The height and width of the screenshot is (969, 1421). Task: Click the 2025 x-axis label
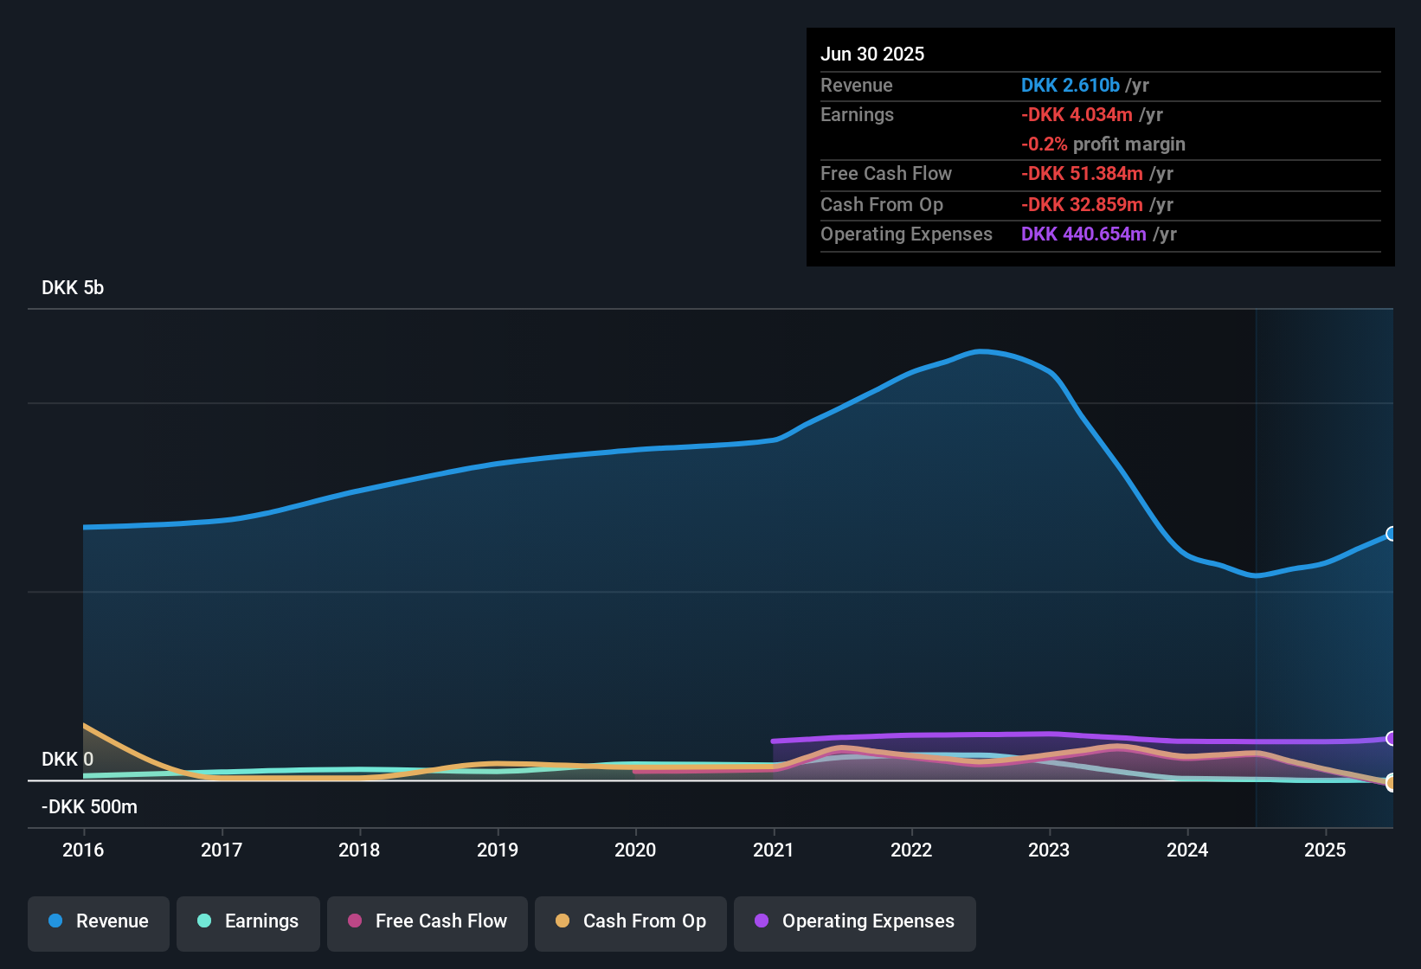click(1325, 850)
